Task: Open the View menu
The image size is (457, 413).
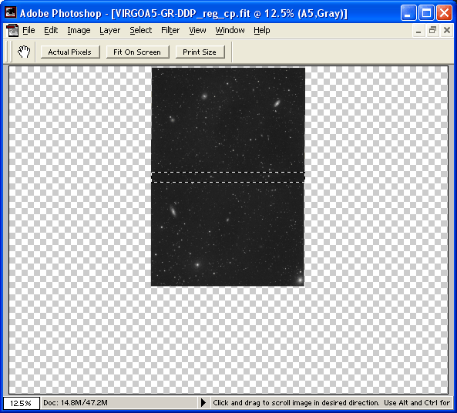Action: coord(197,30)
